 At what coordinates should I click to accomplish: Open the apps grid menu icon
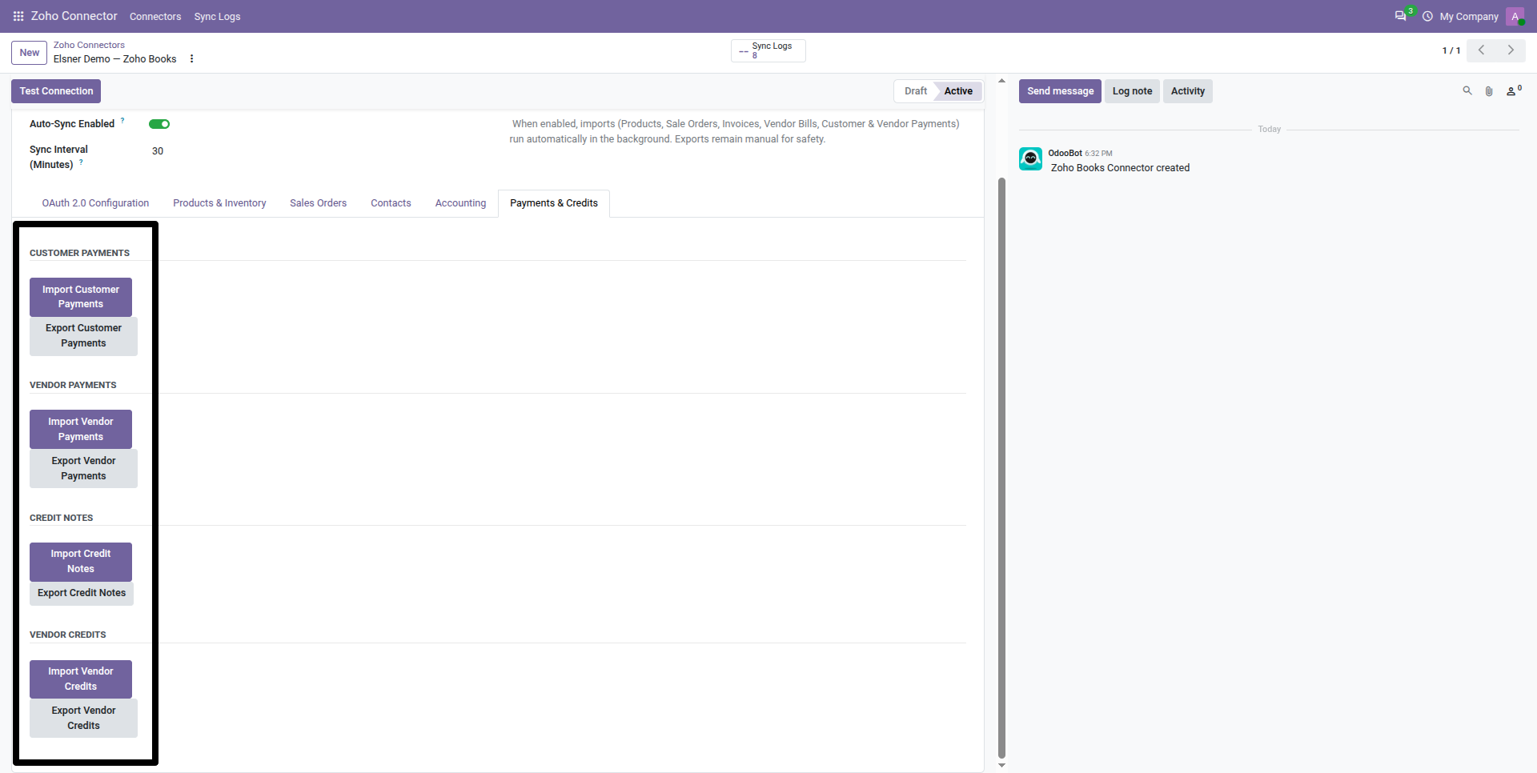tap(18, 16)
